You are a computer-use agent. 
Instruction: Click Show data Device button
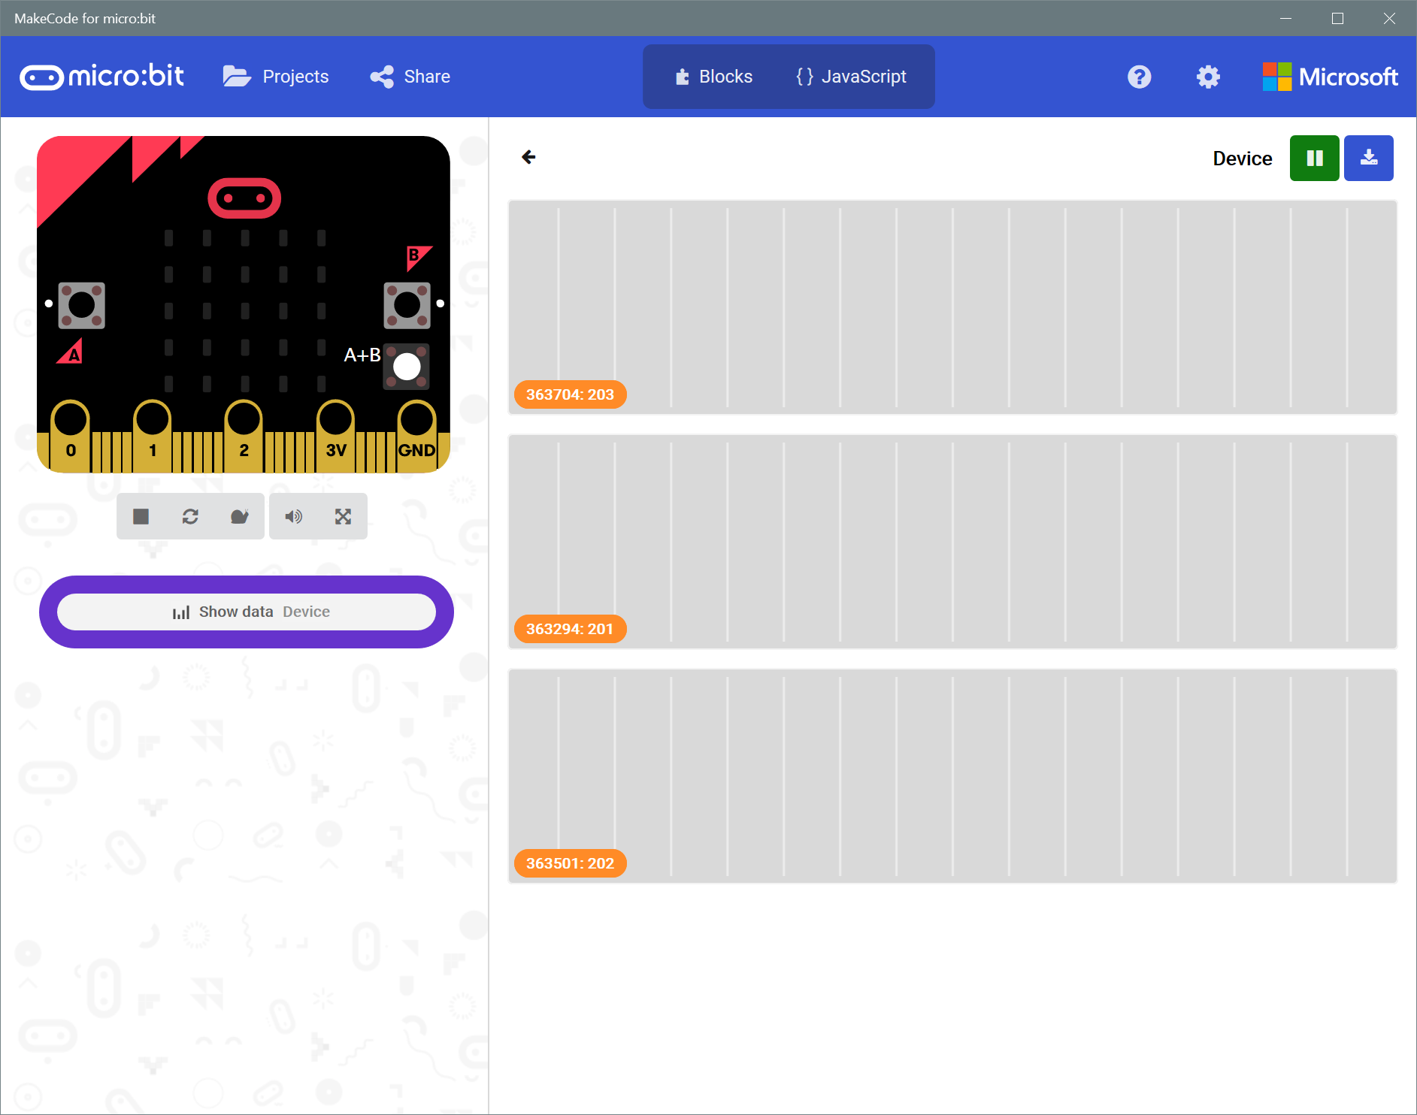pos(247,612)
